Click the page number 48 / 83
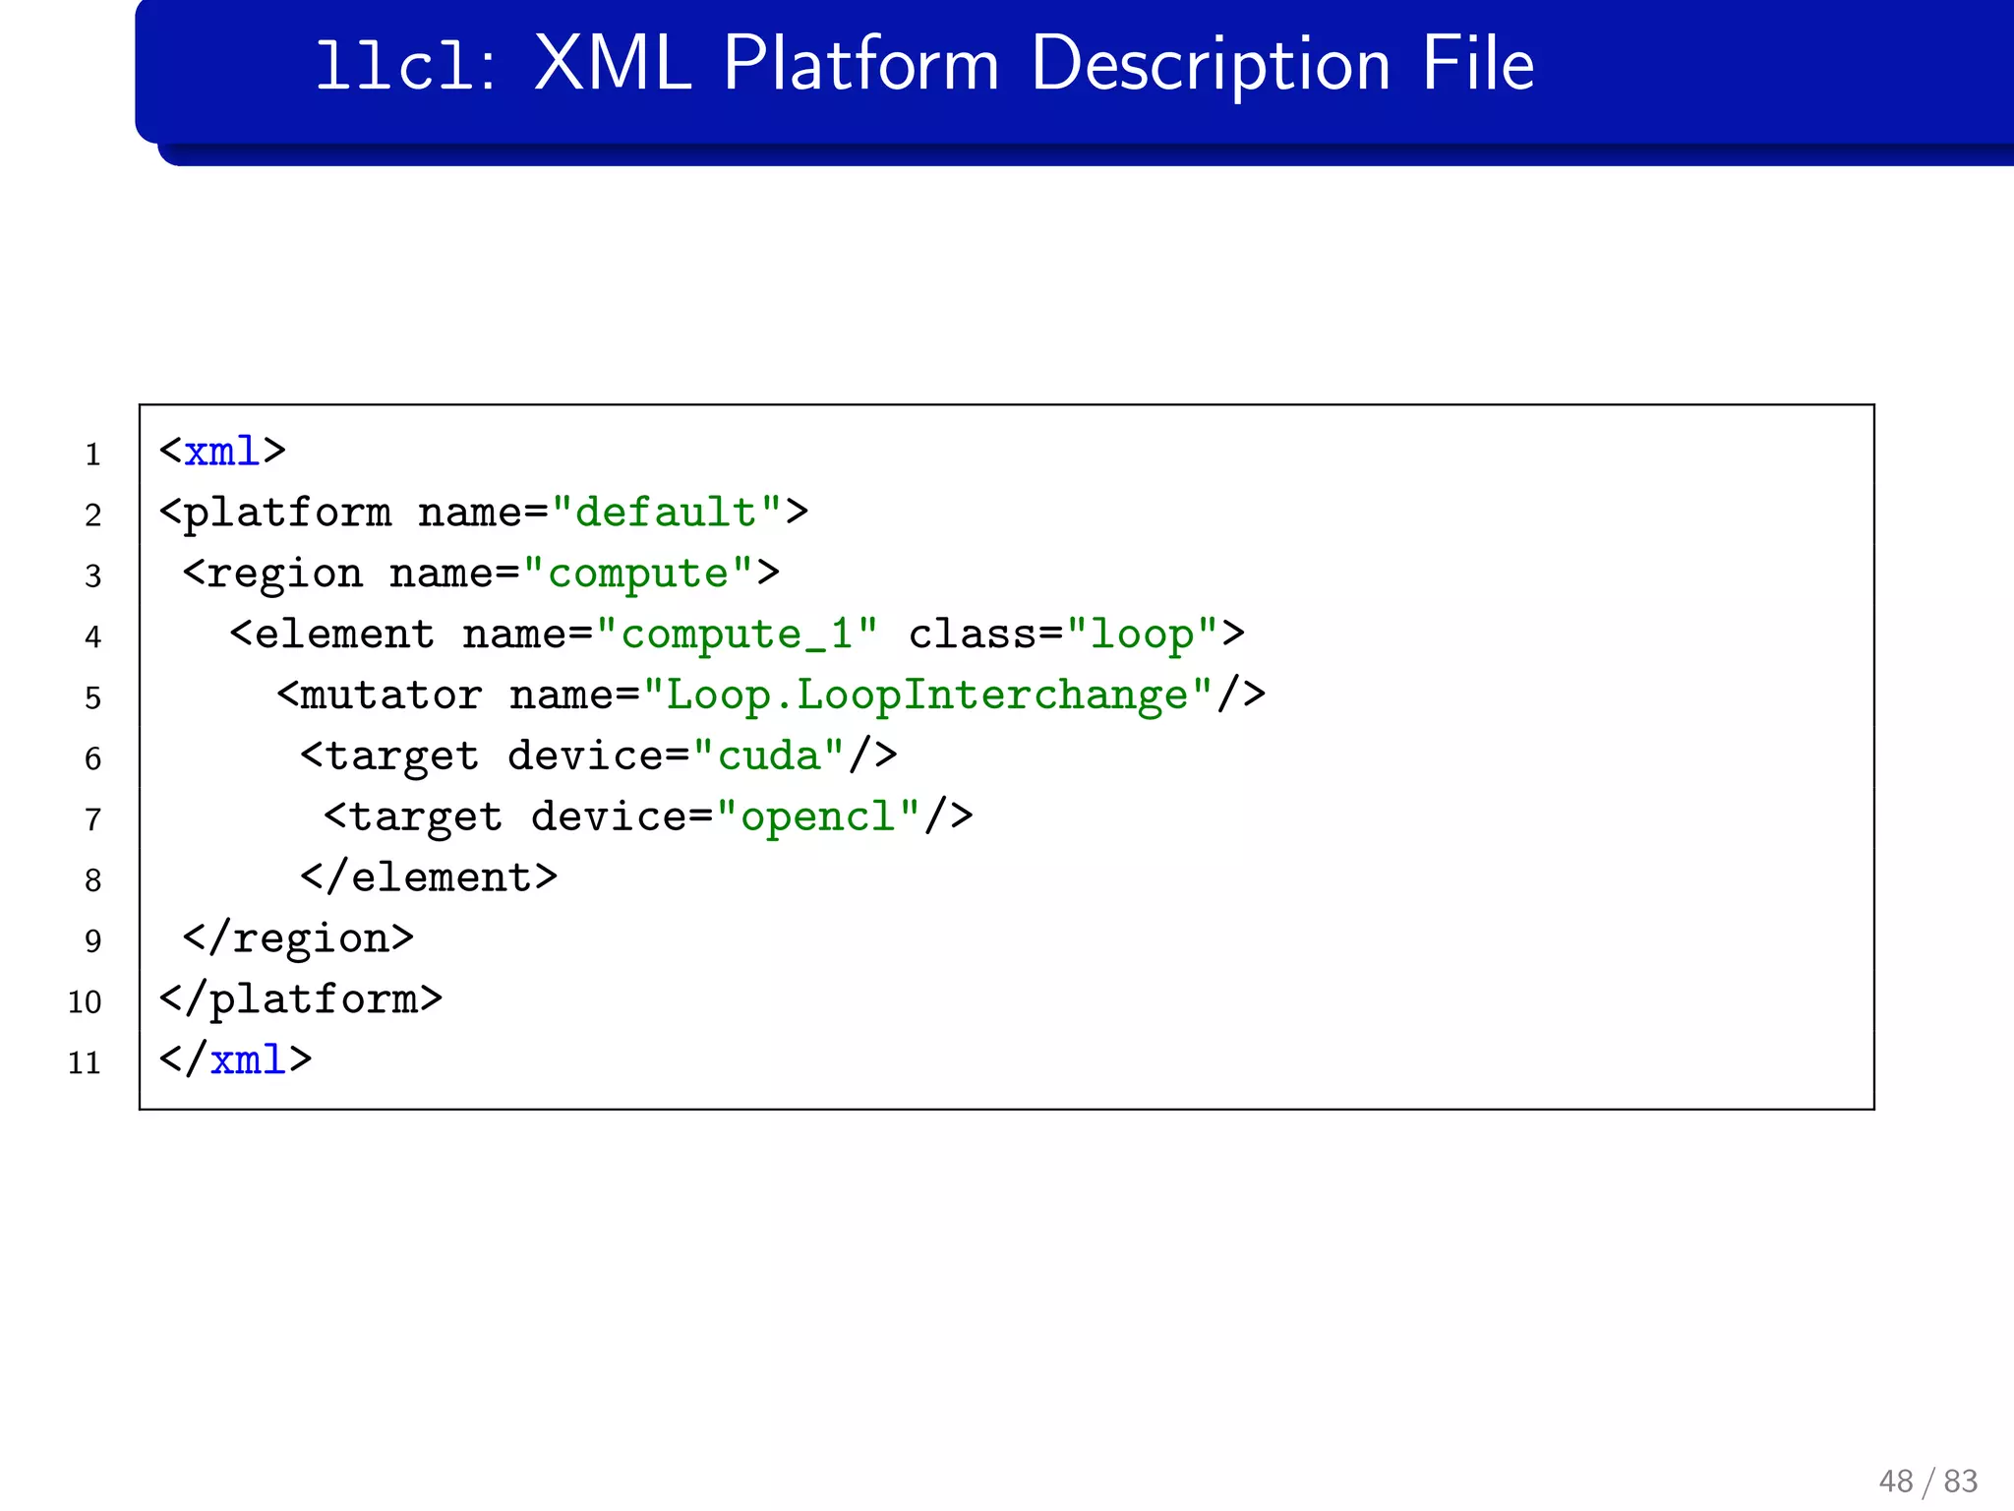This screenshot has width=2014, height=1511. [1927, 1481]
